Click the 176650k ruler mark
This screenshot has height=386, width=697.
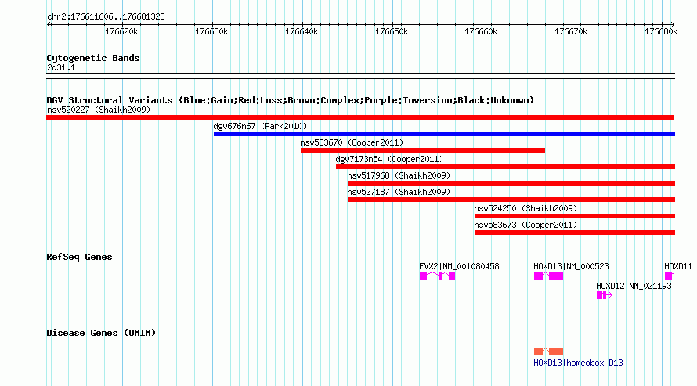coord(392,32)
